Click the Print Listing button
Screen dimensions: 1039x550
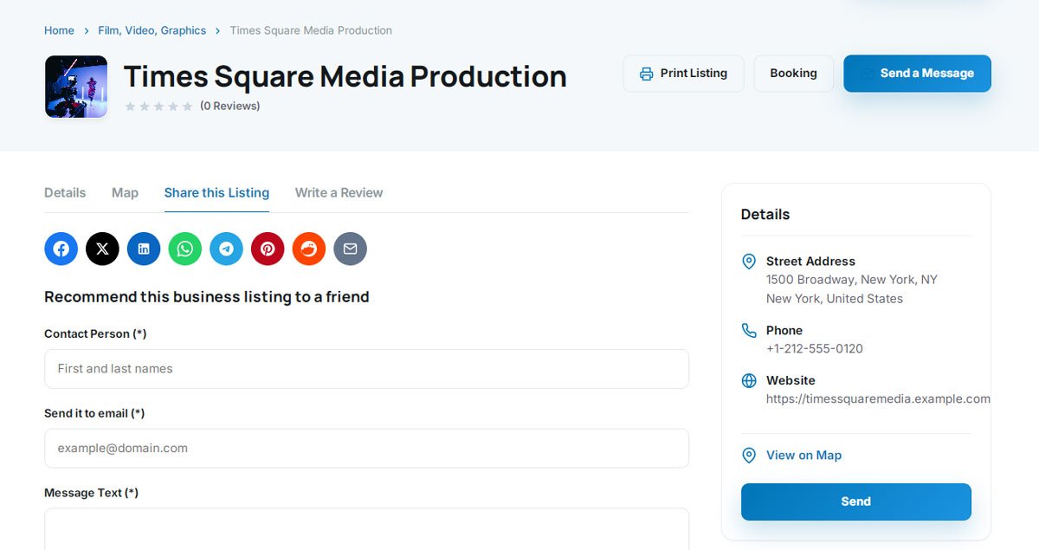683,74
